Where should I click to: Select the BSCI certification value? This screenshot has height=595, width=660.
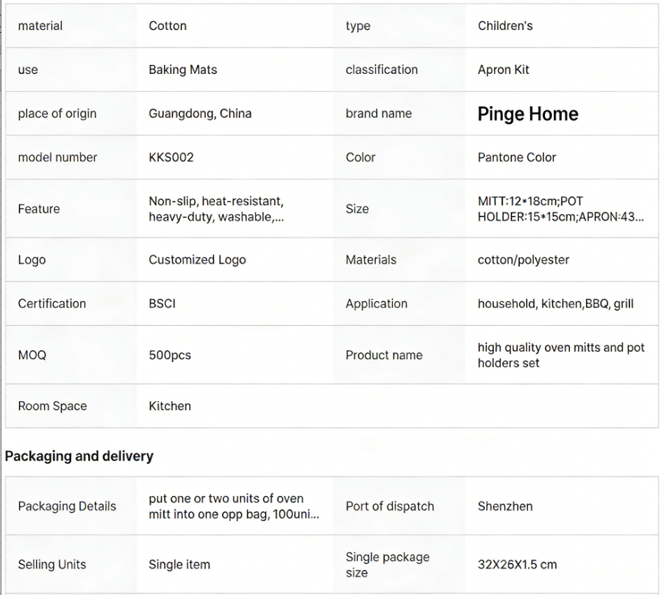[x=162, y=303]
